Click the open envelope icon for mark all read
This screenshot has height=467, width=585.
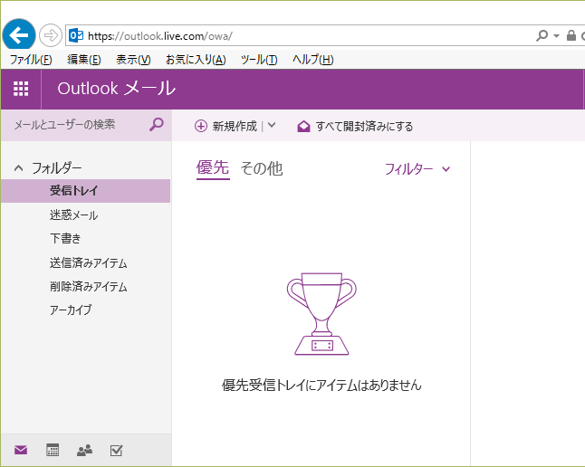point(303,127)
